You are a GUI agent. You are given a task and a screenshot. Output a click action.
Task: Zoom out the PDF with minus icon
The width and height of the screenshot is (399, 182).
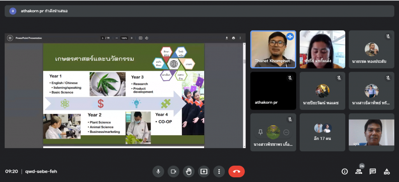point(117,38)
